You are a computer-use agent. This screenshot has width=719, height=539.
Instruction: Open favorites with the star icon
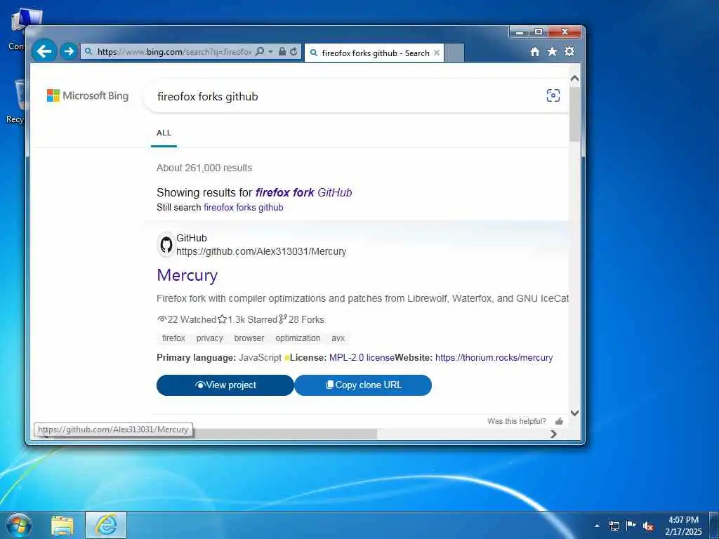coord(552,51)
